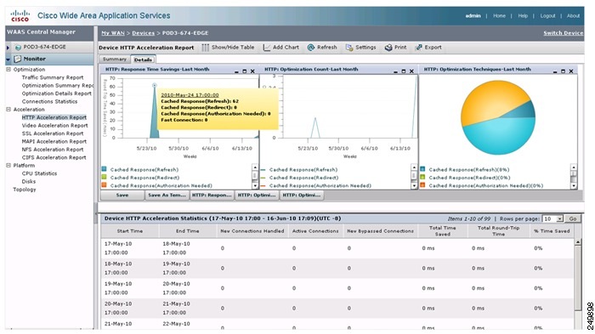595x334 pixels.
Task: Click the Help link in header
Action: pos(523,16)
